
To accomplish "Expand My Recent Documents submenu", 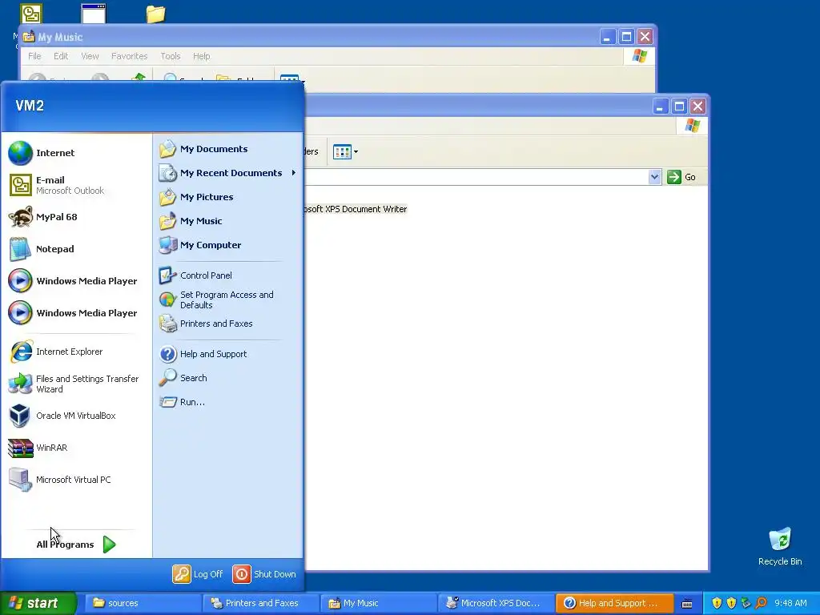I will (228, 173).
